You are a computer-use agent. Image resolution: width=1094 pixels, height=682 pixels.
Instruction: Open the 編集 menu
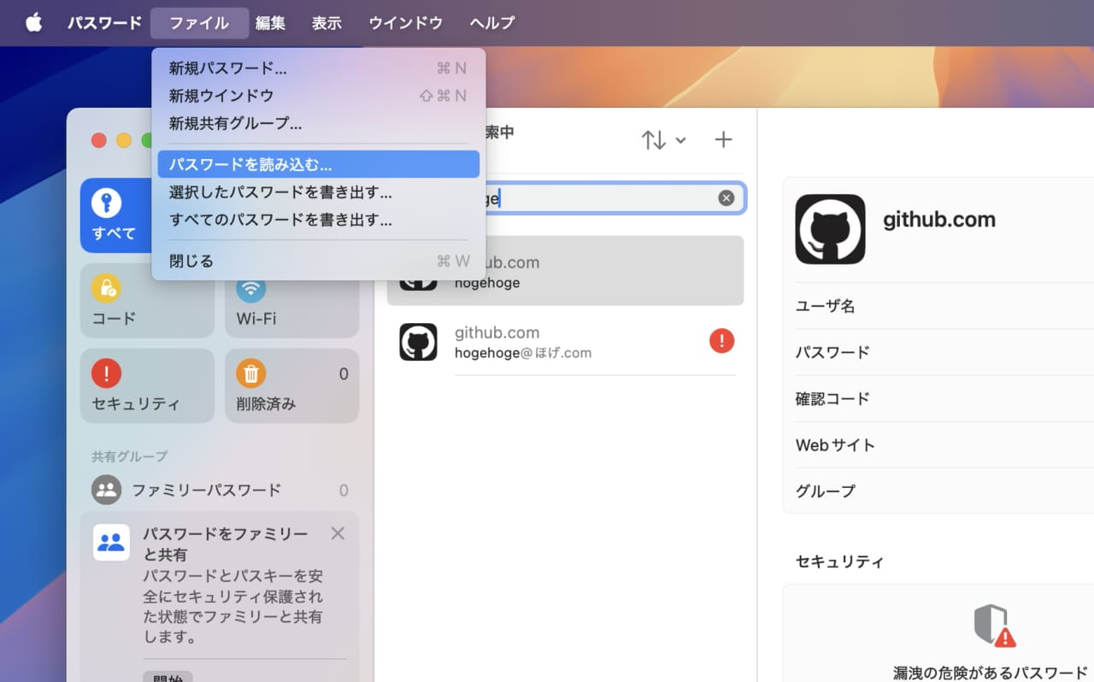tap(270, 23)
